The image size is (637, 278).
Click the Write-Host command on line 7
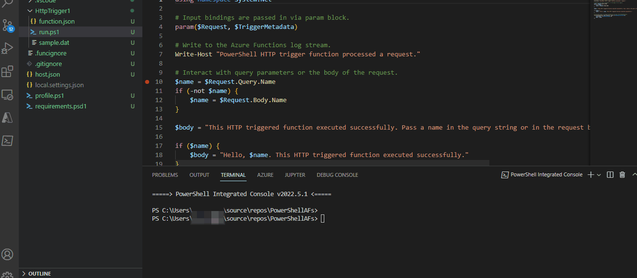194,54
